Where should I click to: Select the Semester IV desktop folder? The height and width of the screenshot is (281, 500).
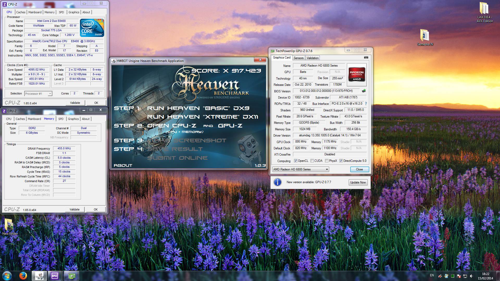(425, 37)
